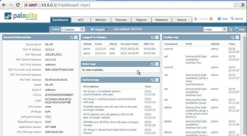
Task: Click the lock icon beside Commit
Action: coord(211,19)
